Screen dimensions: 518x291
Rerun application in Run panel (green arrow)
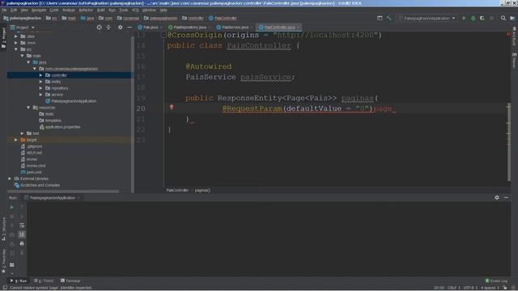tap(11, 207)
